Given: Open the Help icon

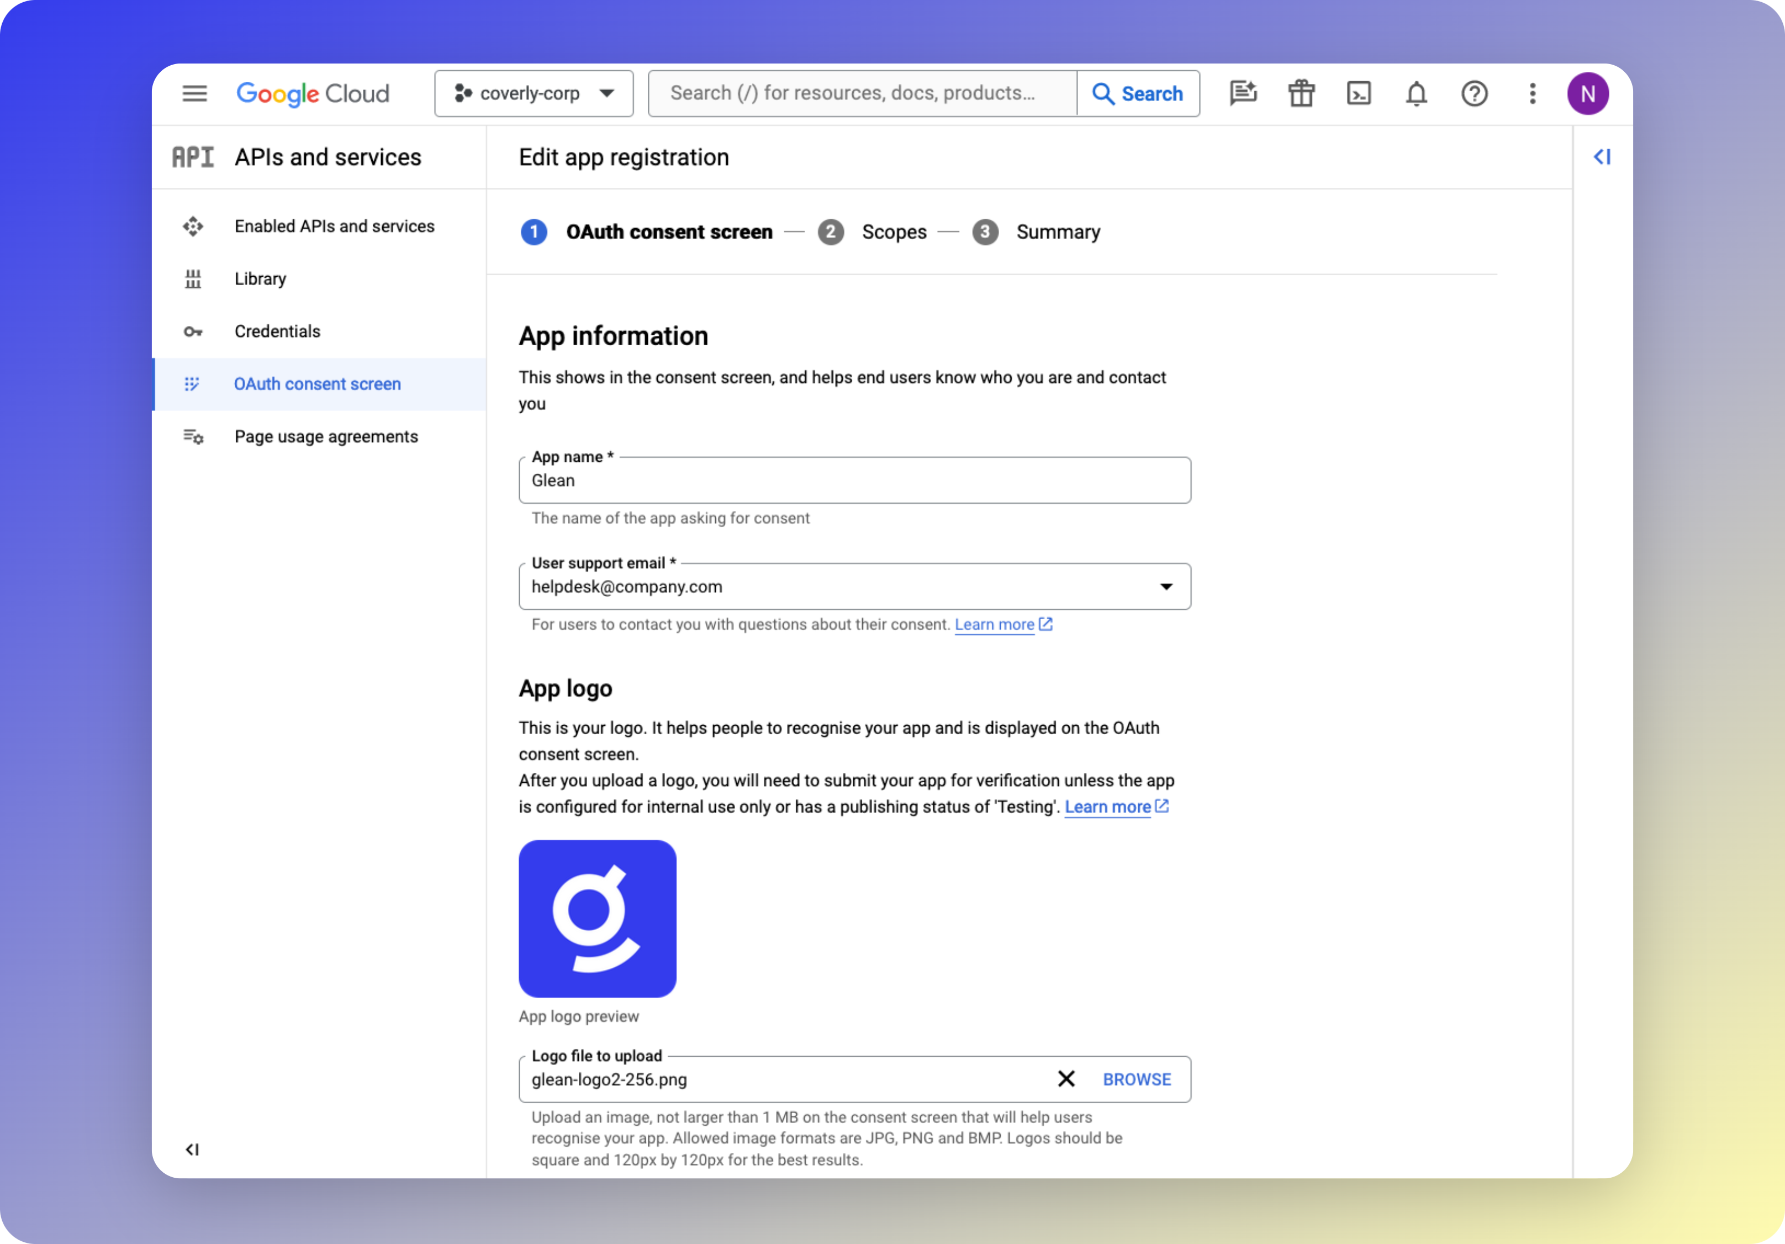Looking at the screenshot, I should pyautogui.click(x=1474, y=93).
